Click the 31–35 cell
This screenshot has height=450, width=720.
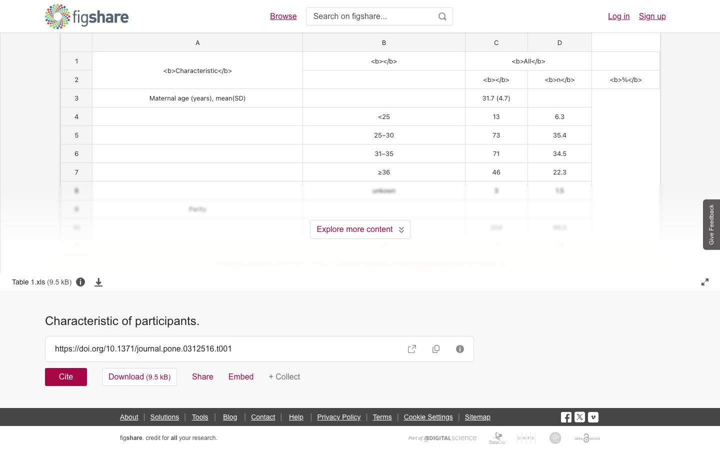click(x=384, y=154)
